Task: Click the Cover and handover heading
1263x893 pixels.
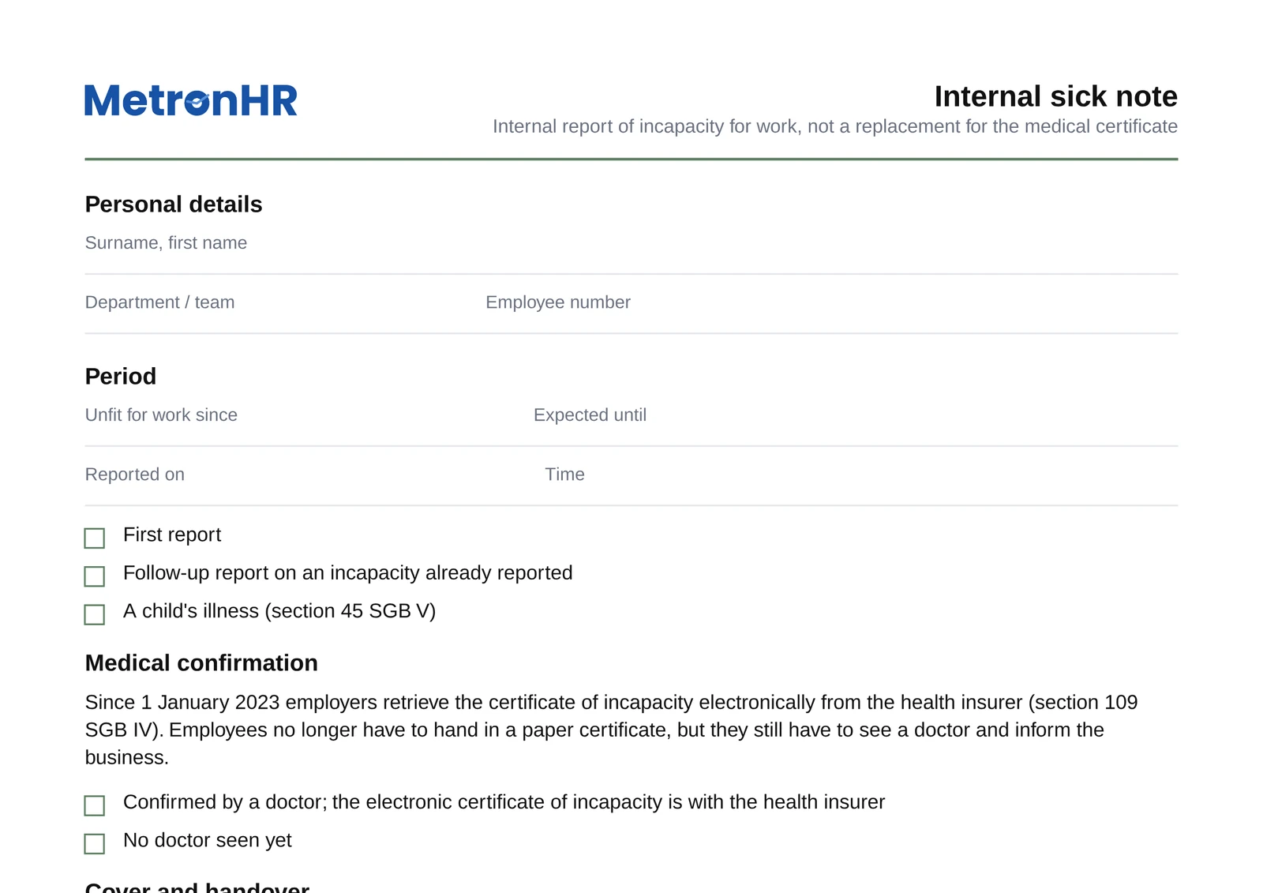Action: 197,887
